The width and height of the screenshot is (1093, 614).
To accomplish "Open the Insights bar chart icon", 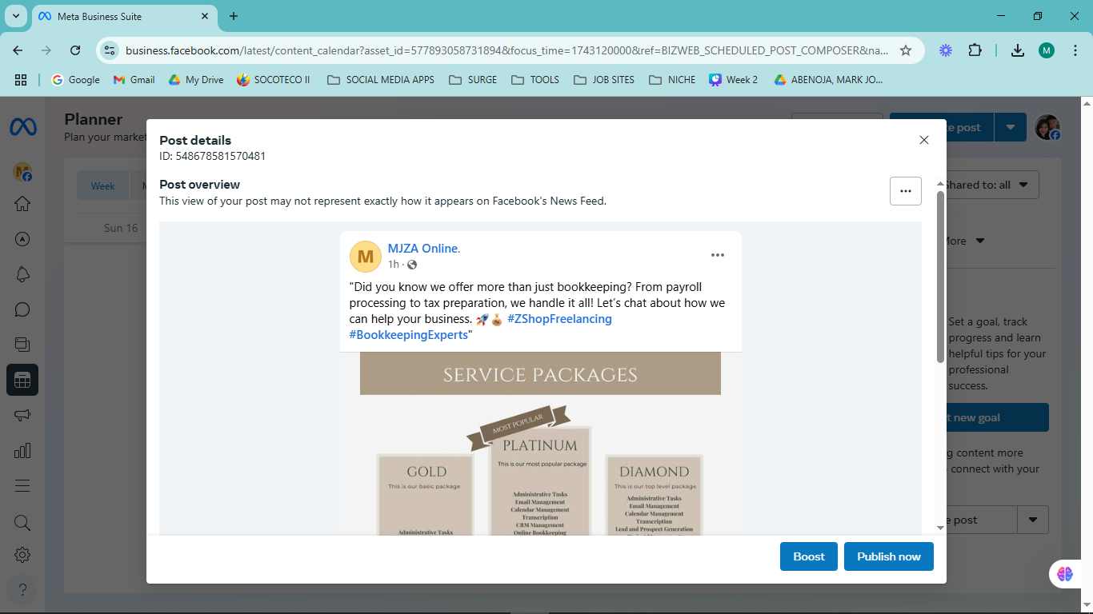I will (22, 451).
